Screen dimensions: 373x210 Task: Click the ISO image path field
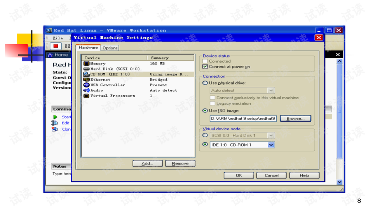pos(243,118)
